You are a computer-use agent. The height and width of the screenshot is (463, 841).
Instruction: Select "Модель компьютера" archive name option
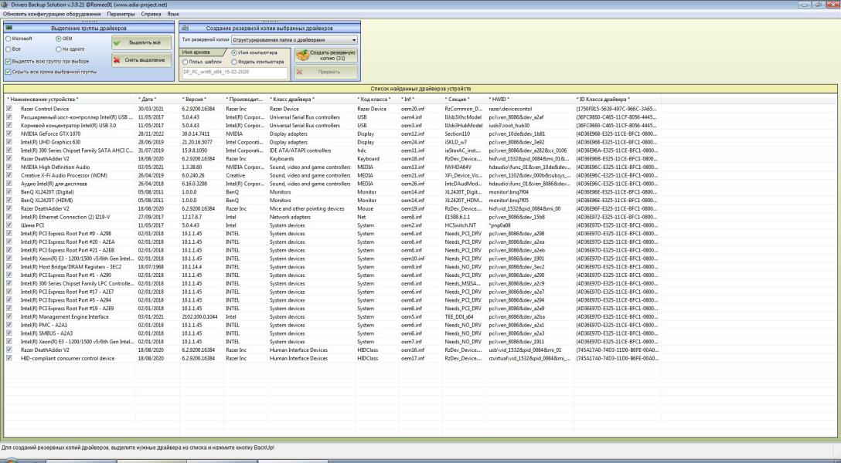point(233,62)
